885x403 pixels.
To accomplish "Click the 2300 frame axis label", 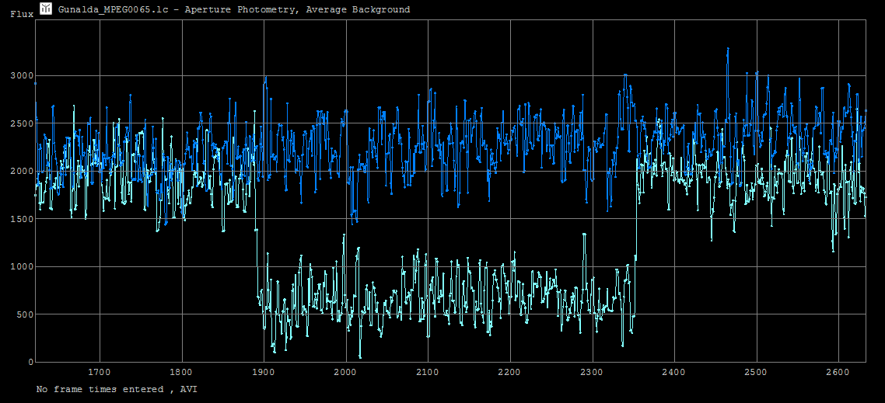I will click(x=592, y=373).
